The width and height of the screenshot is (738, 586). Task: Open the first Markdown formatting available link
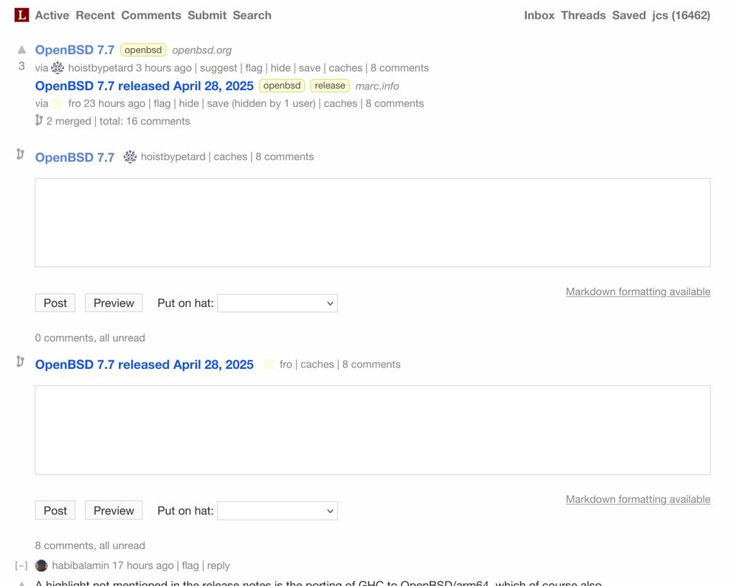[x=638, y=292]
